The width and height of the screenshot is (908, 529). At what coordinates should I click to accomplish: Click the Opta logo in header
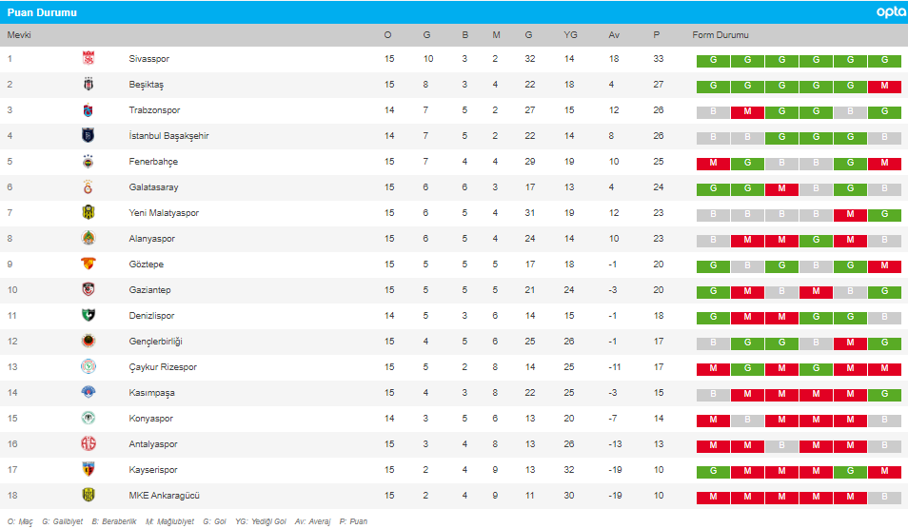(891, 12)
